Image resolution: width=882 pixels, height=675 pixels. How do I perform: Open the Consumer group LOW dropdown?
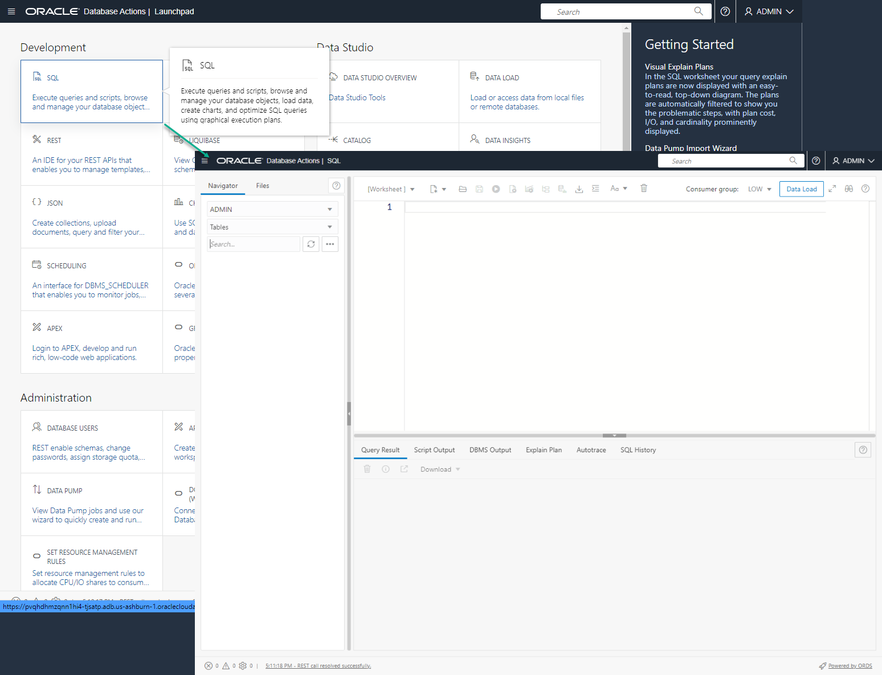759,189
